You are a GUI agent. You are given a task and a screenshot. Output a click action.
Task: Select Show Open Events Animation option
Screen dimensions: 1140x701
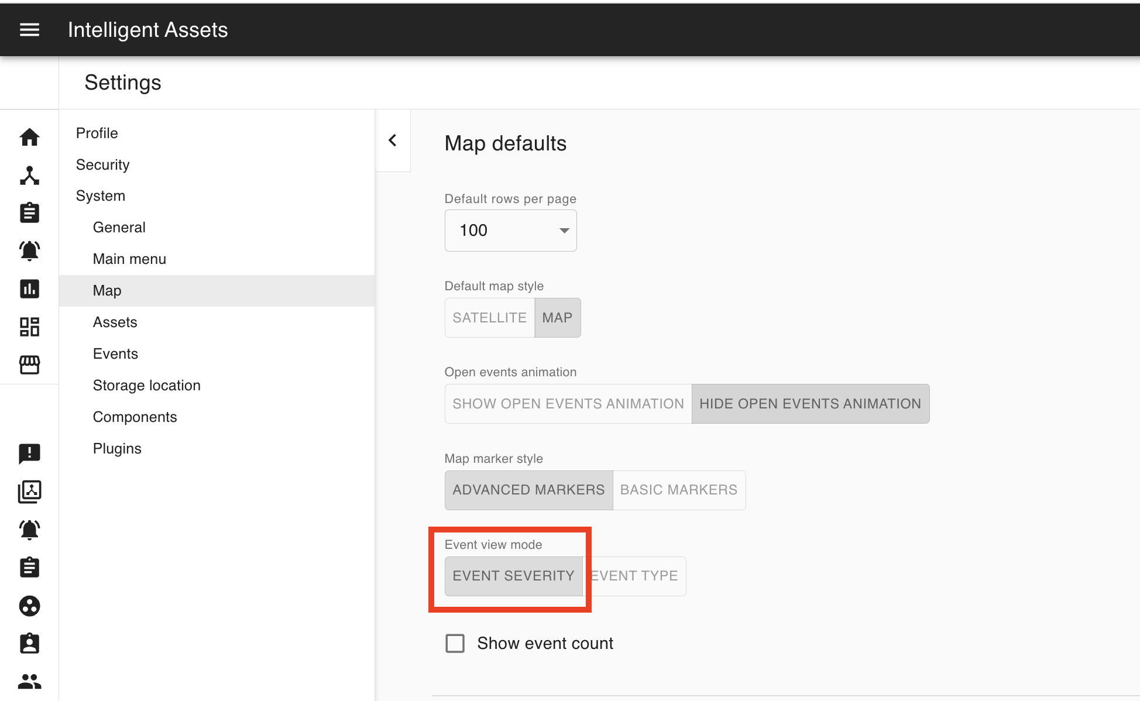(568, 404)
